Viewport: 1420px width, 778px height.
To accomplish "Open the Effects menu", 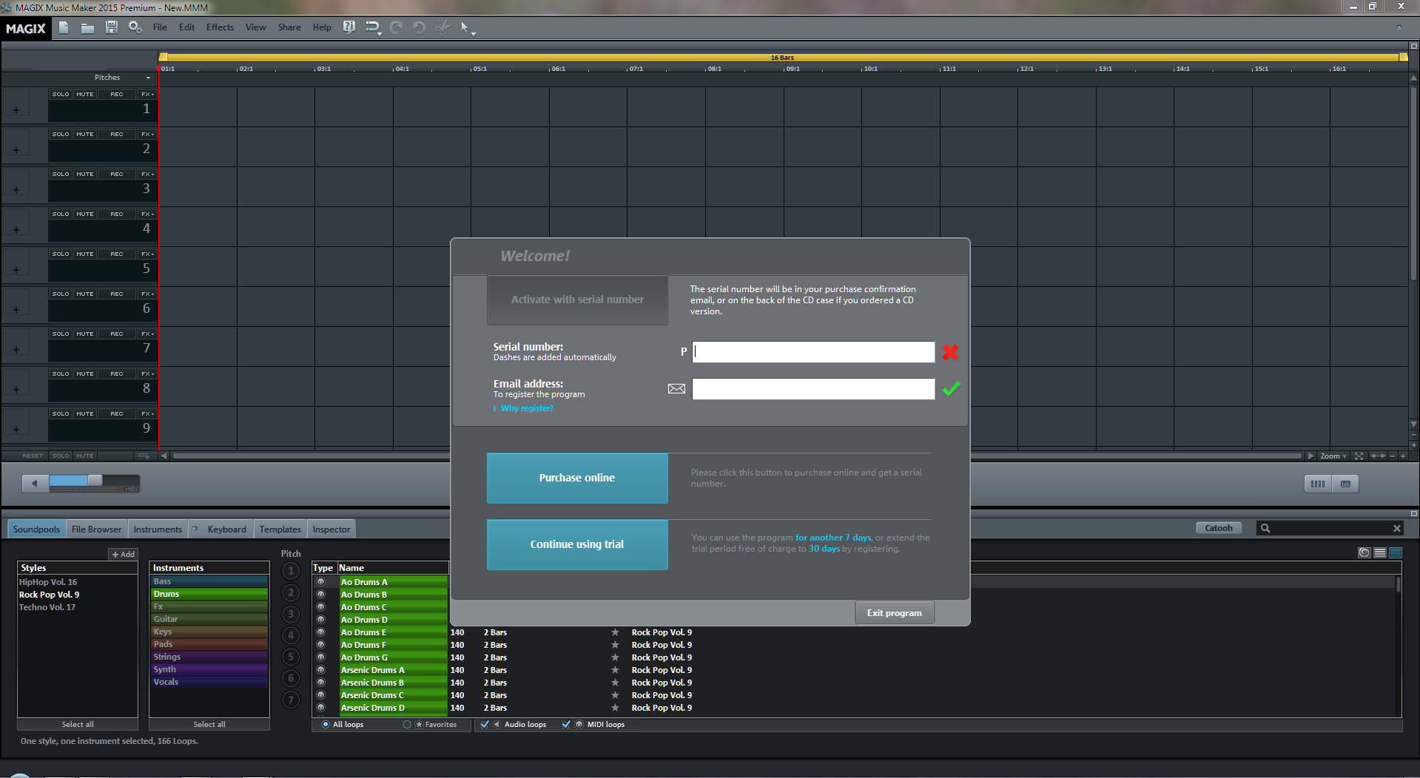I will tap(220, 27).
